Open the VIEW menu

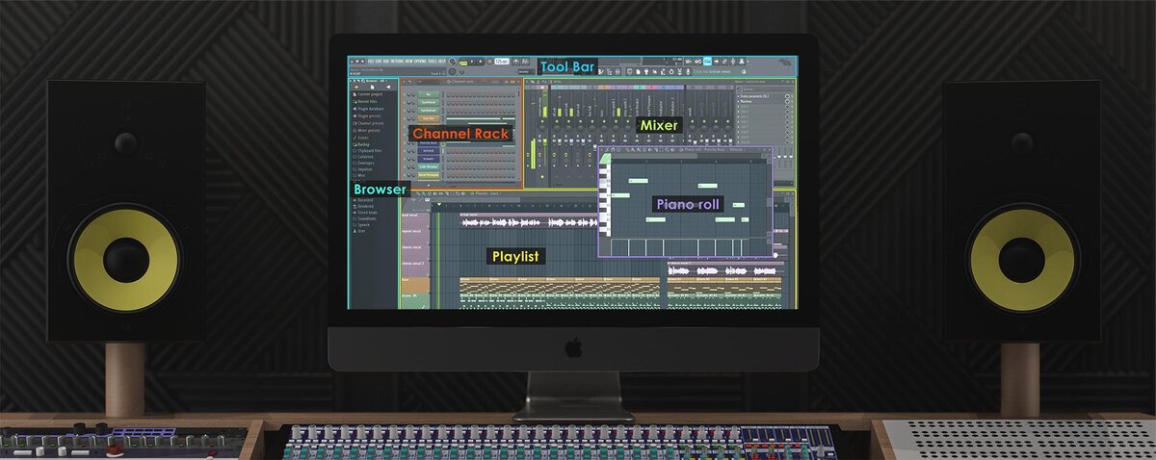409,62
